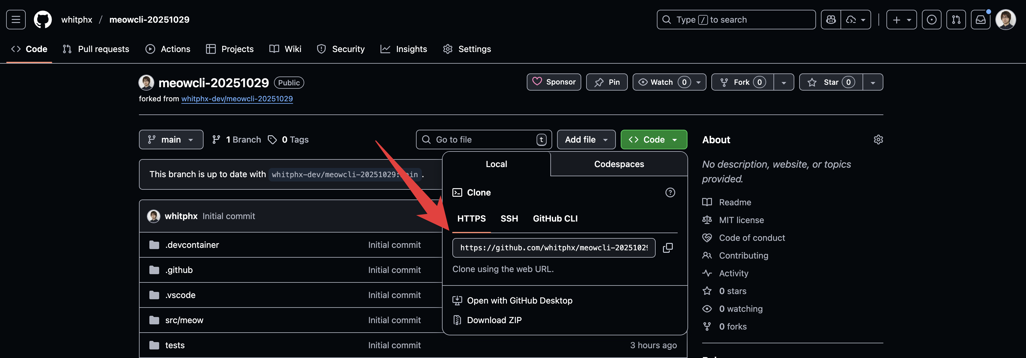This screenshot has height=358, width=1026.
Task: Expand the Fork options dropdown arrow
Action: 784,82
